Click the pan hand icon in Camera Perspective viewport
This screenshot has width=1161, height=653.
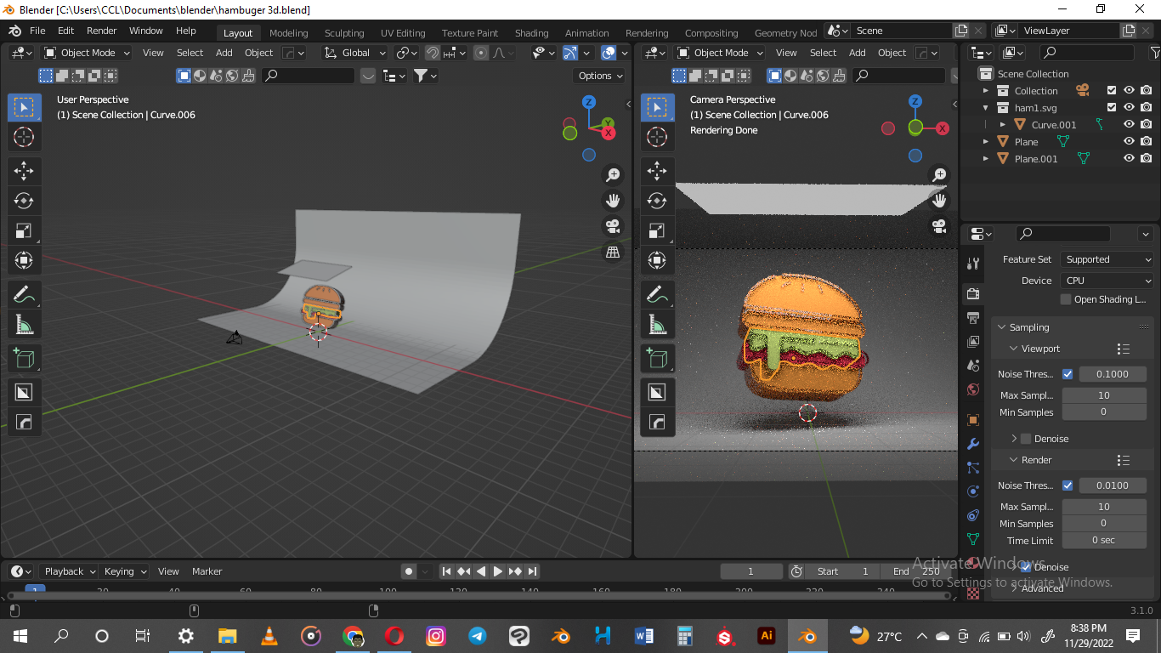[939, 201]
